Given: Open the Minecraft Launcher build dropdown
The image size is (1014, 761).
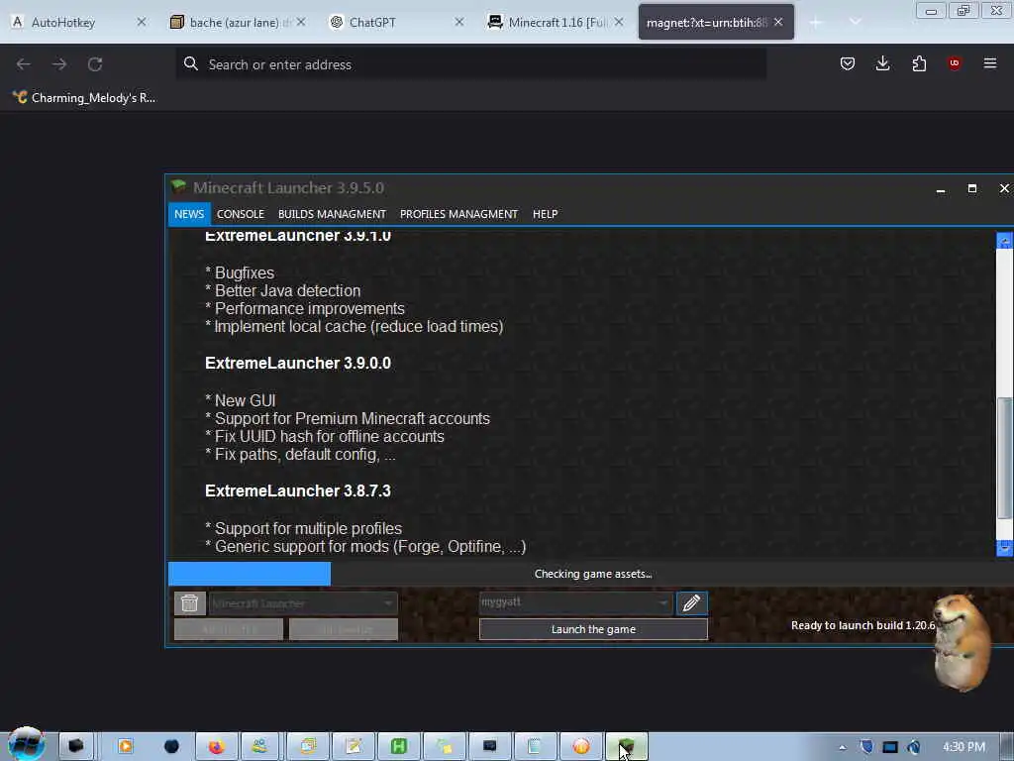Looking at the screenshot, I should (x=303, y=603).
